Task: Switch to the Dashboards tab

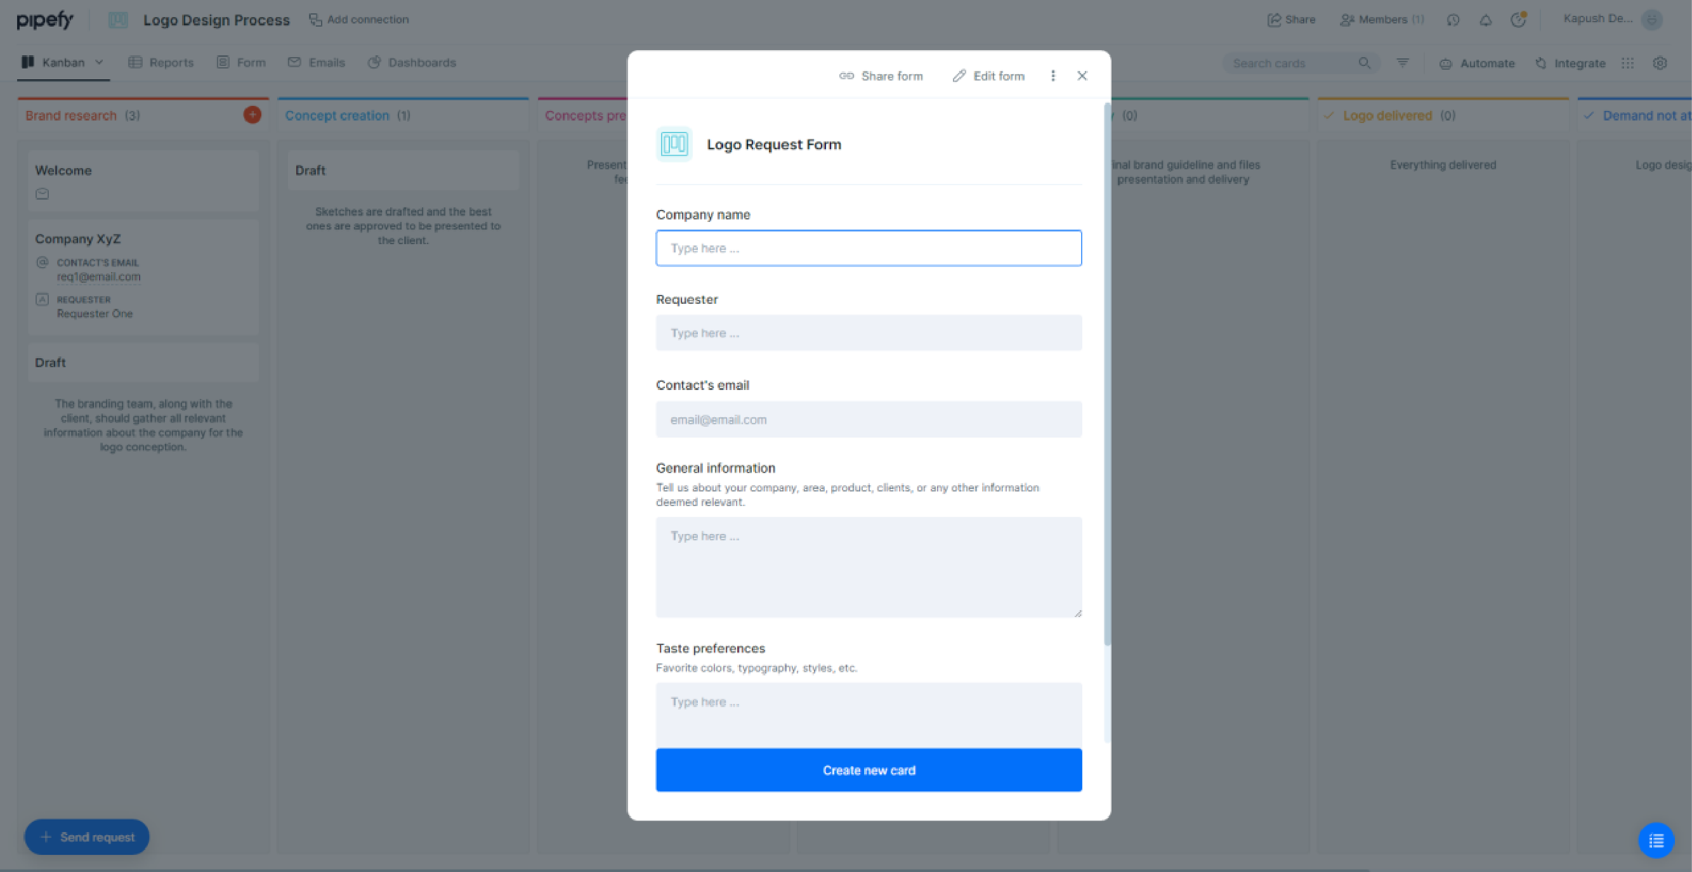Action: (x=422, y=62)
